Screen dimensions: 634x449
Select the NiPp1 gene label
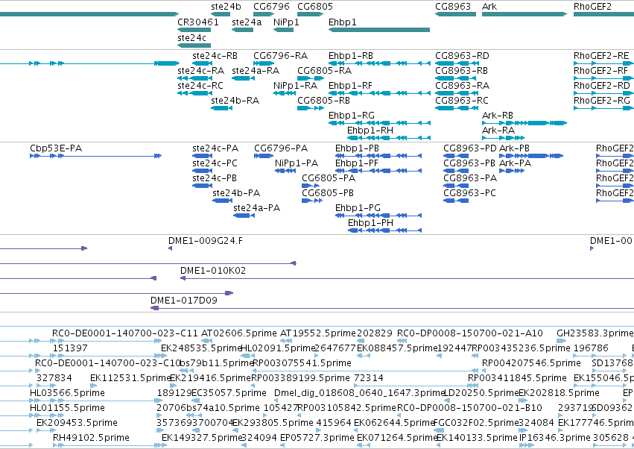tap(286, 22)
